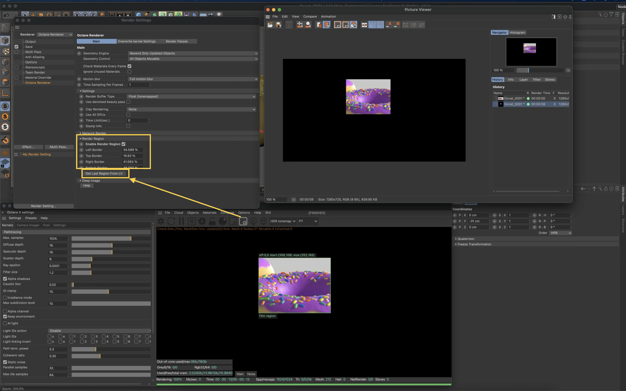Pause rendering in the Octane Live Viewer
Viewport: 626px width, 391px height.
(x=181, y=221)
